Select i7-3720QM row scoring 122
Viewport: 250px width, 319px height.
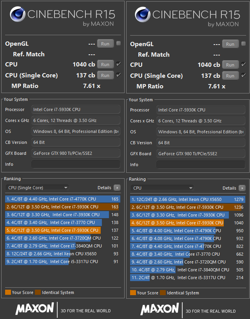[x=63, y=238]
